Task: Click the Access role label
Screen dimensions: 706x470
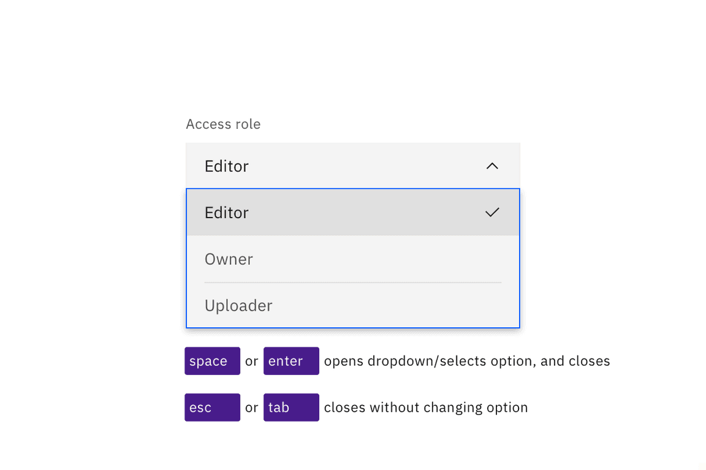Action: pyautogui.click(x=223, y=124)
